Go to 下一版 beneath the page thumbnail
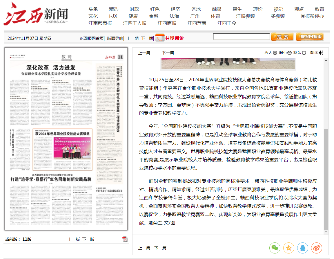The image size is (334, 259). [x=88, y=239]
